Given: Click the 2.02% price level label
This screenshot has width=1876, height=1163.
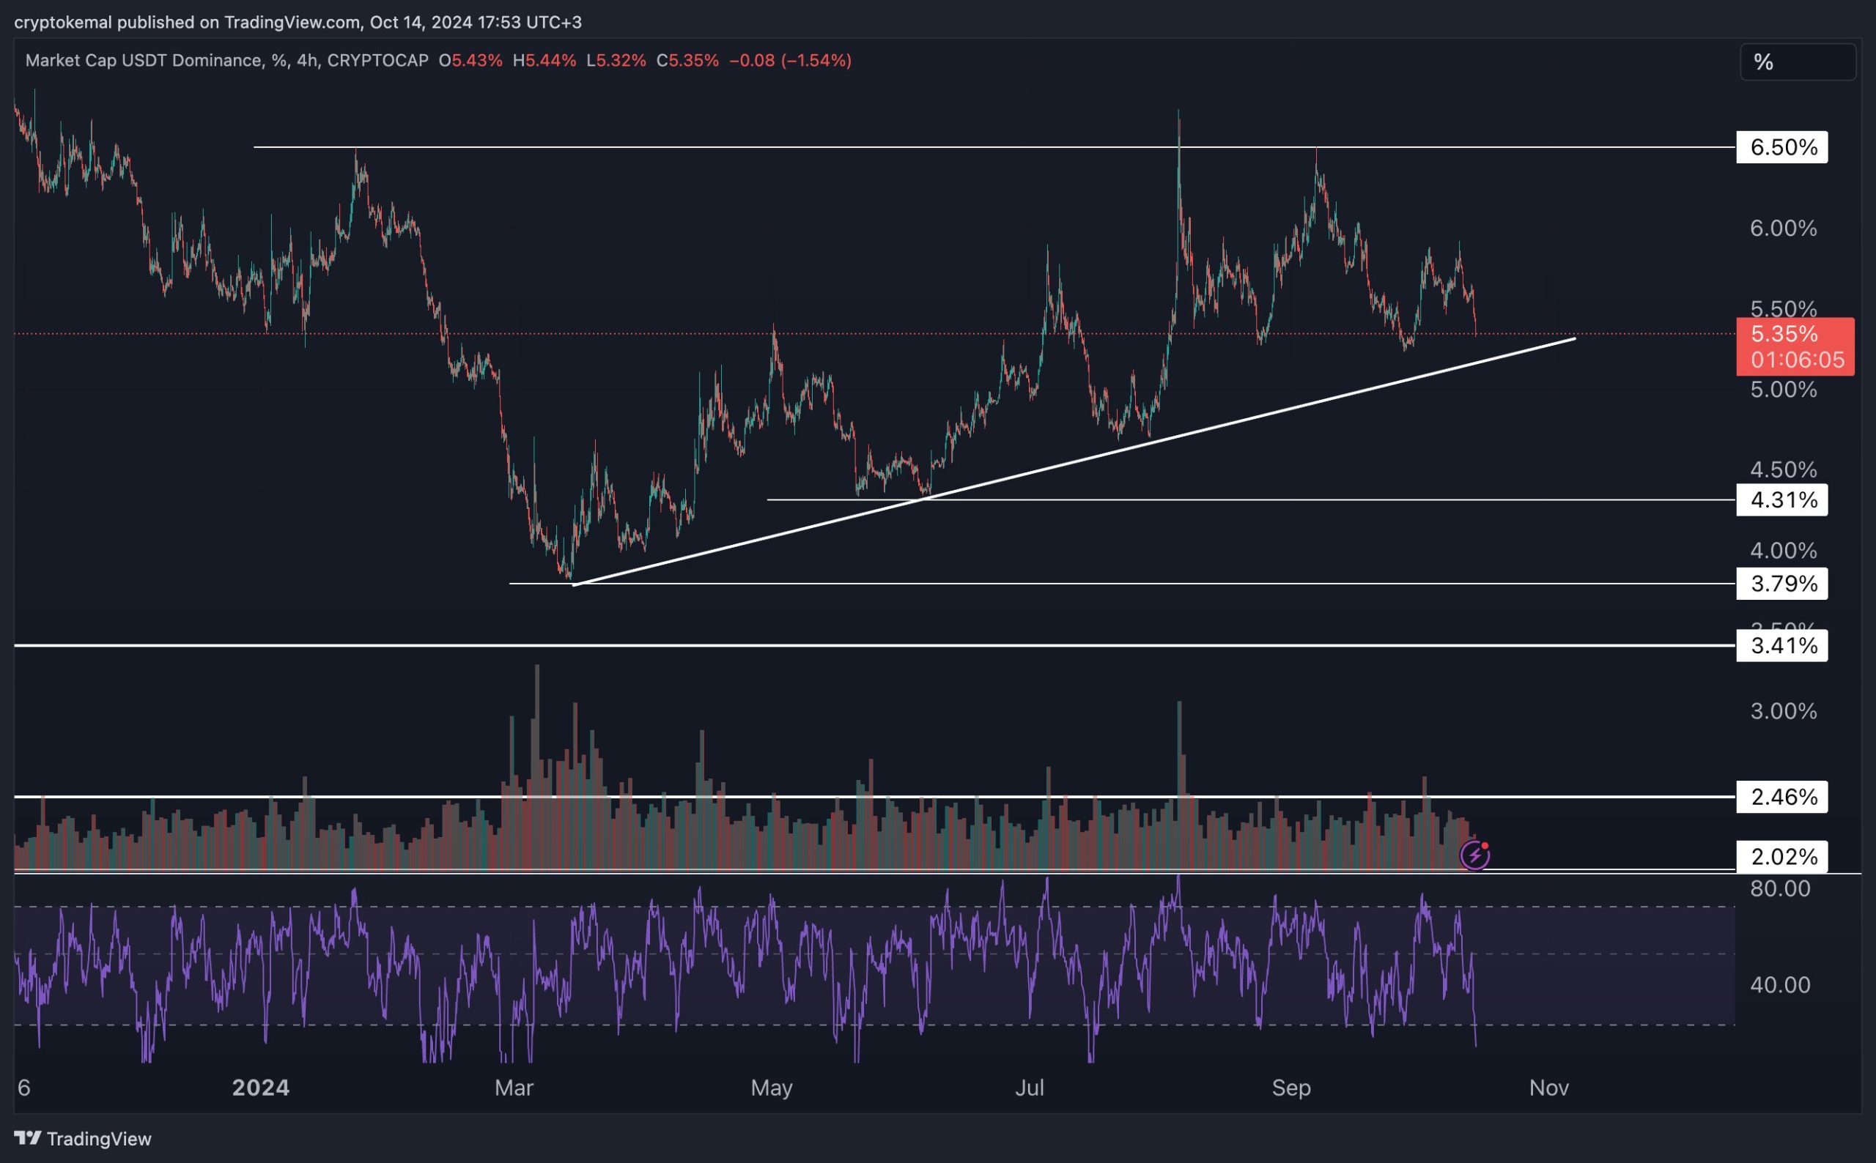Looking at the screenshot, I should (x=1781, y=856).
